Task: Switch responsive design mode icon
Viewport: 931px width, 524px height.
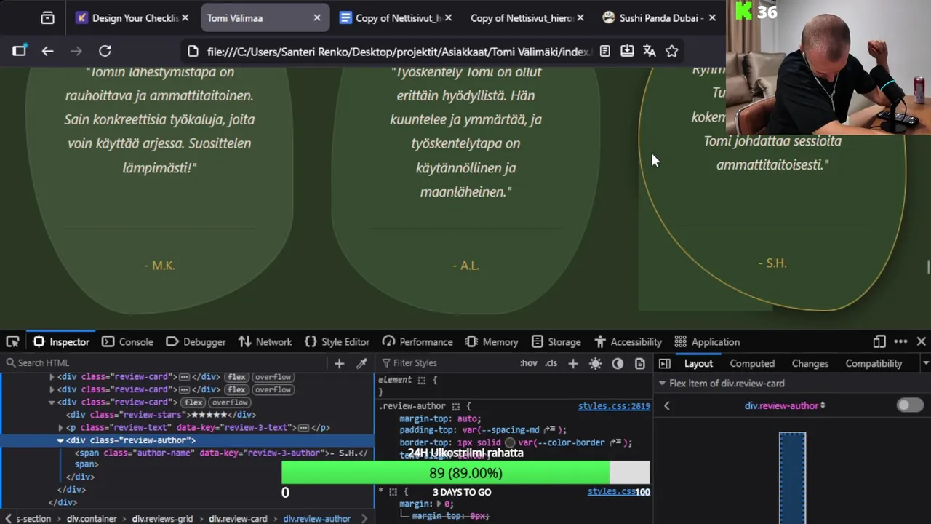Action: tap(879, 341)
